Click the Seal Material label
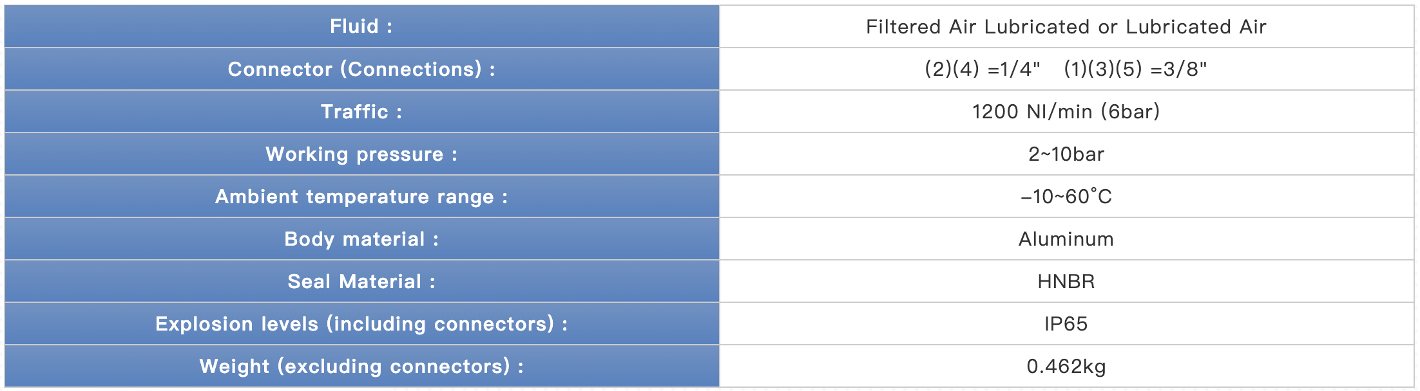 click(361, 281)
